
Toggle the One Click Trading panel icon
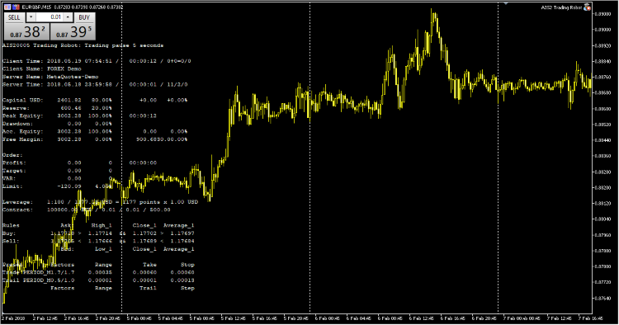coord(7,7)
